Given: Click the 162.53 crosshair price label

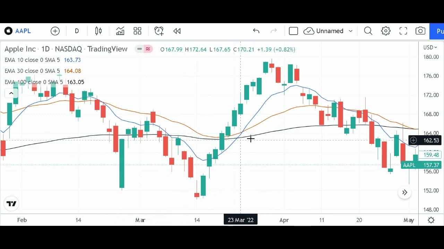Looking at the screenshot, I should tap(431, 140).
